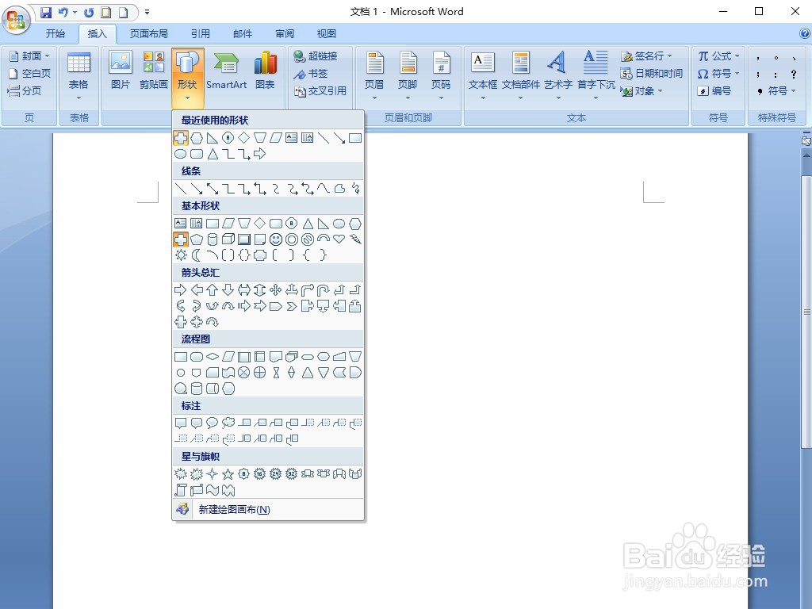Open the Word help icon

pos(804,33)
